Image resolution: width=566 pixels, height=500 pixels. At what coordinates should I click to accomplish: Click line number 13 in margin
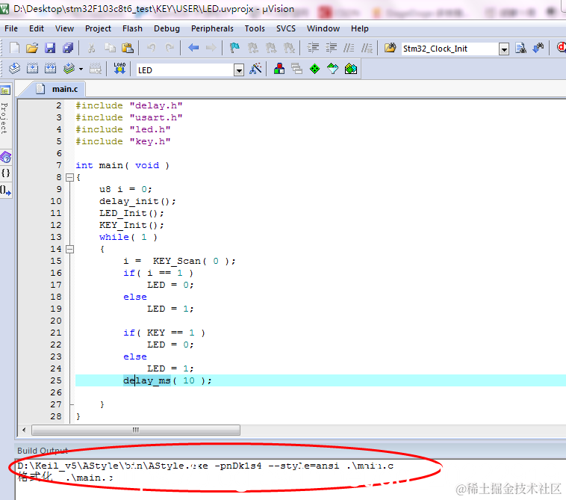click(56, 237)
